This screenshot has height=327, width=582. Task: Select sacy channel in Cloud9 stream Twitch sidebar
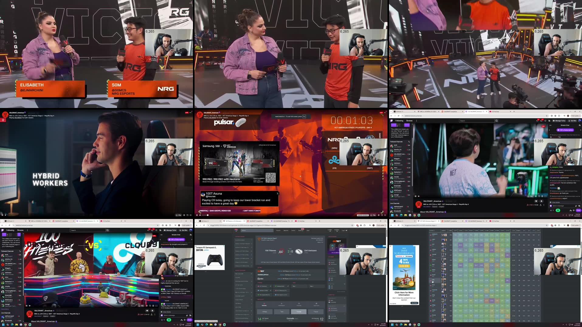[11, 278]
